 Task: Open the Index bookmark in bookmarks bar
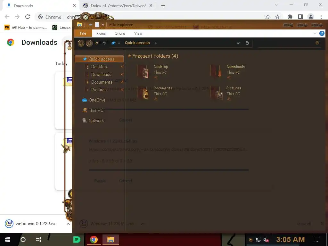[x=61, y=28]
